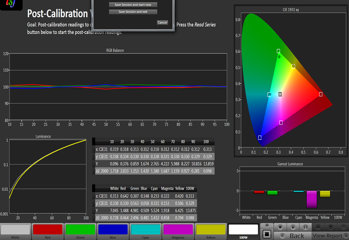Cancel the save session dialog

click(x=162, y=23)
